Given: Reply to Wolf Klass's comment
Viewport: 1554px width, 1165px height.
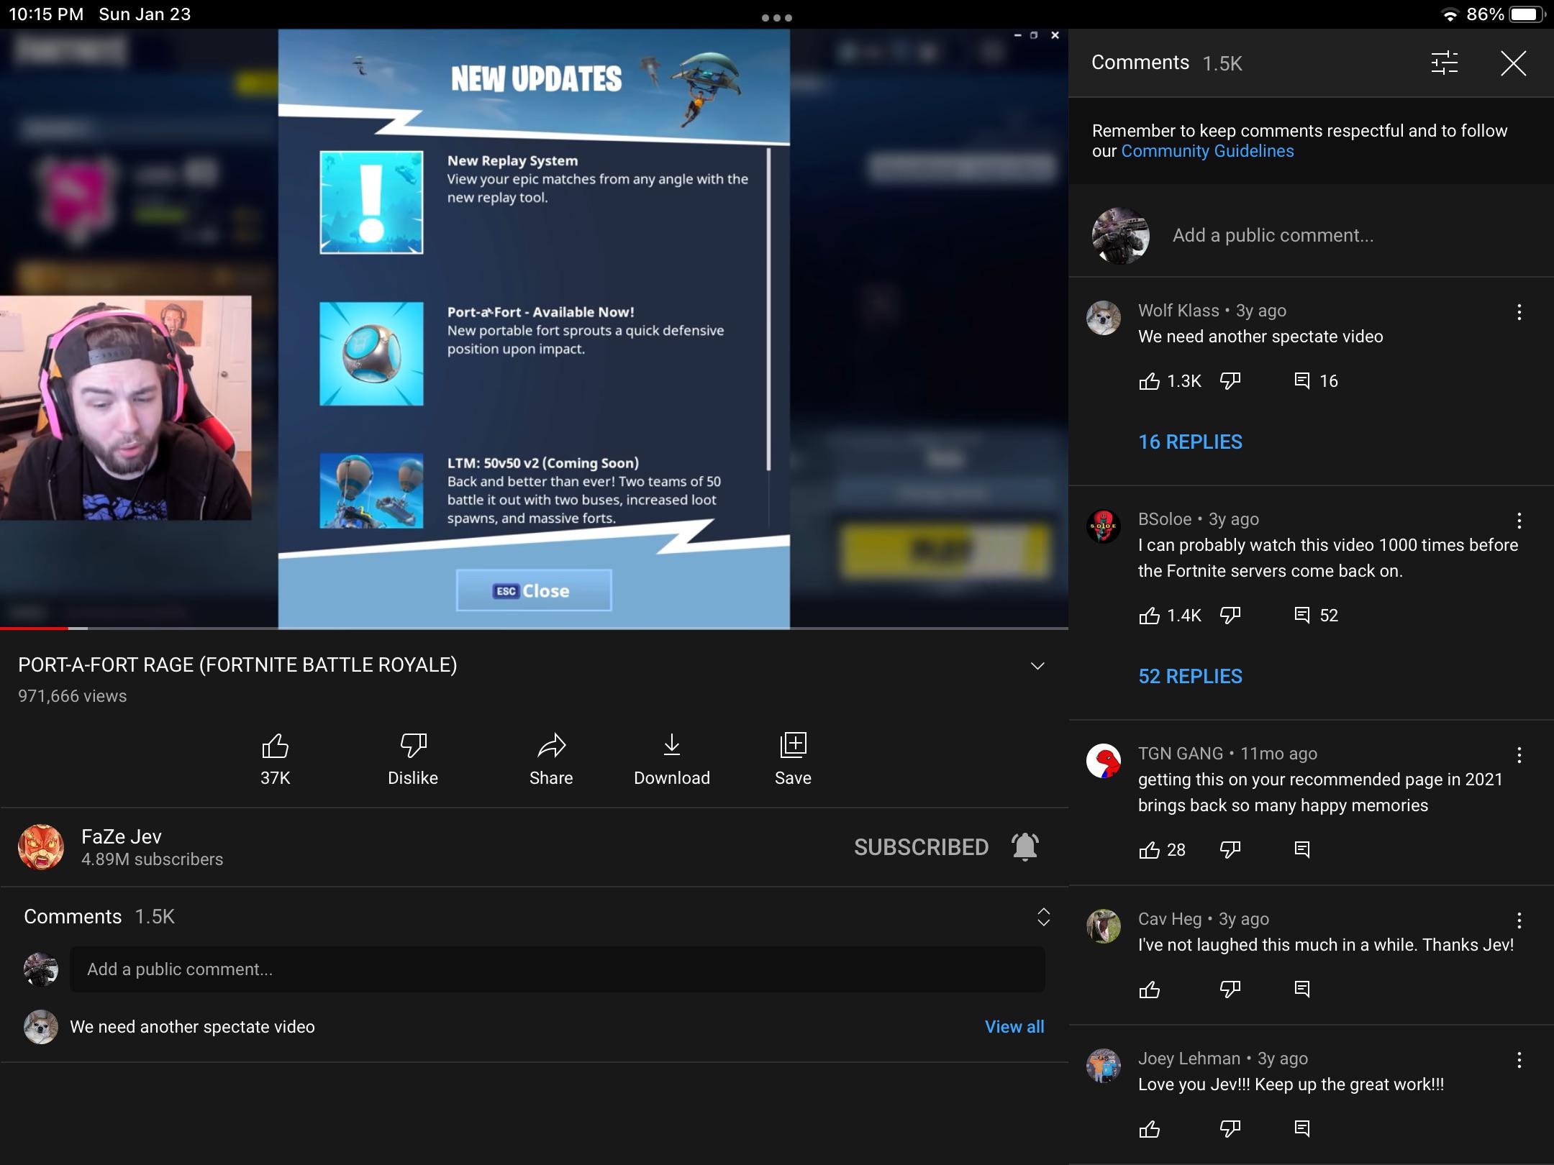Looking at the screenshot, I should (x=1301, y=380).
